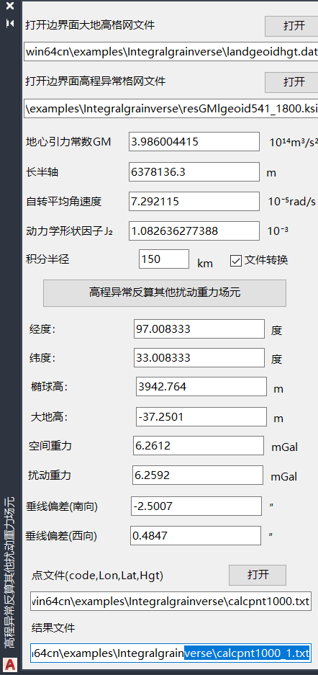The width and height of the screenshot is (318, 675).
Task: Click the 10⁻⁵rad/s unit text
Action: [292, 202]
